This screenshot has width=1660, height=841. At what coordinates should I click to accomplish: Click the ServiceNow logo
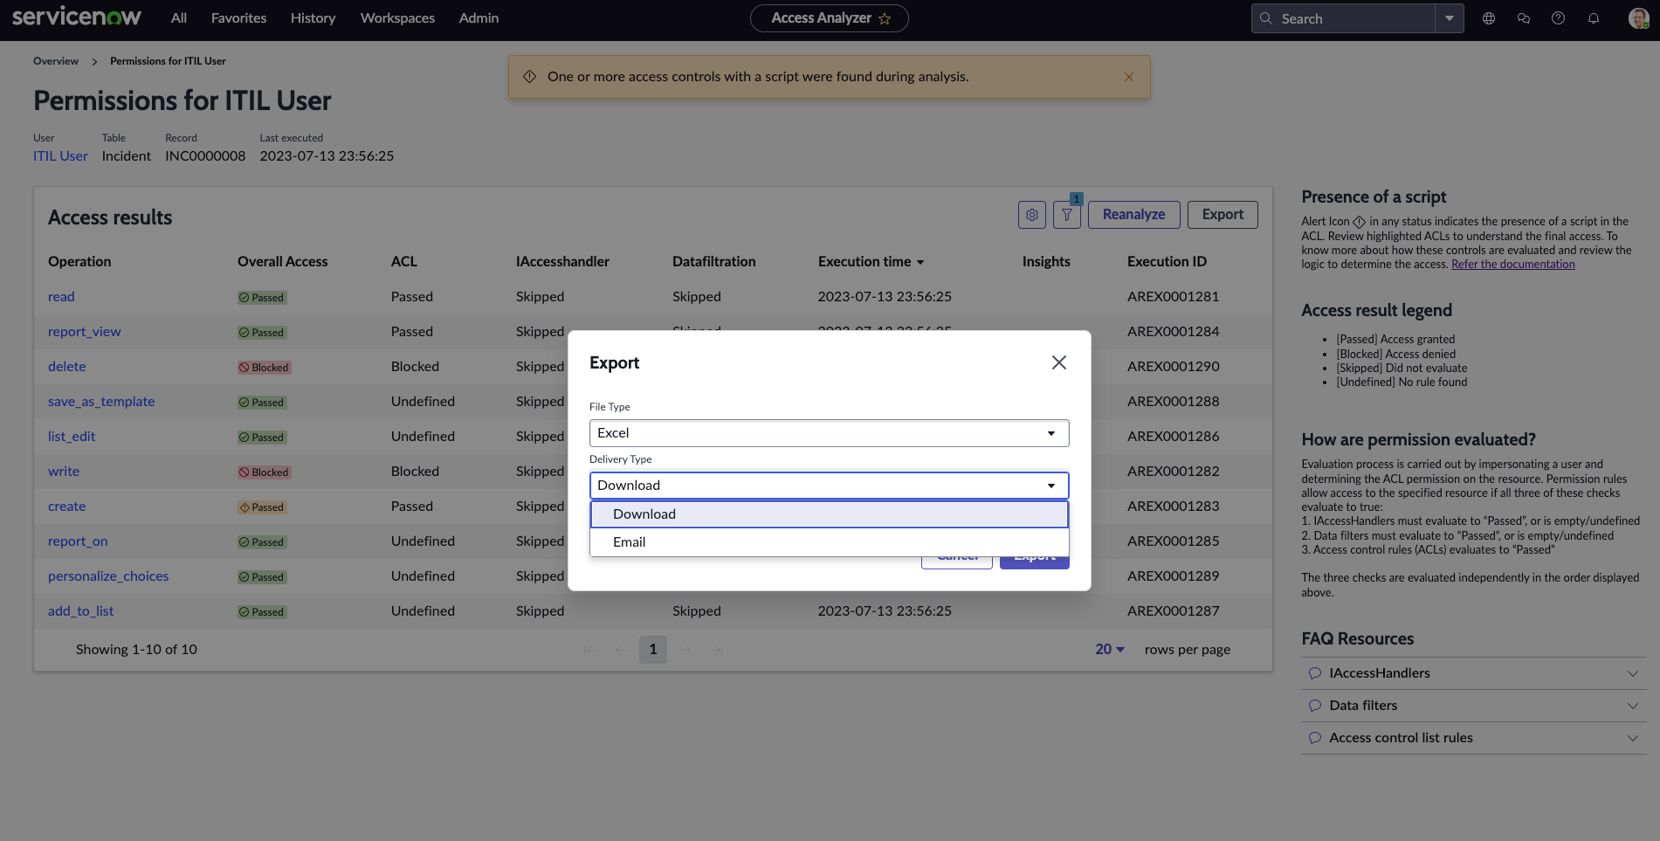click(77, 17)
